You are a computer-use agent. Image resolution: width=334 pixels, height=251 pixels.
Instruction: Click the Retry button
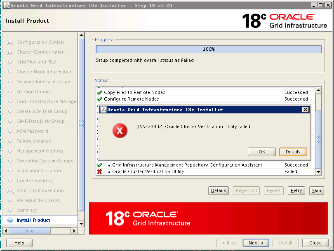click(x=296, y=190)
